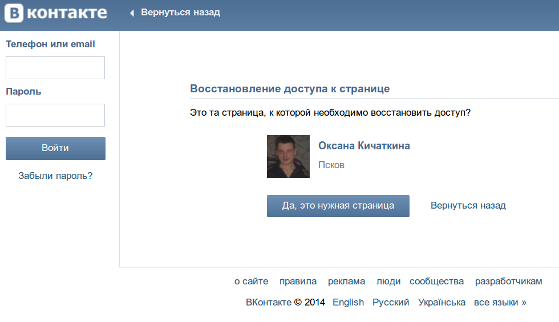The image size is (559, 322).
Task: Switch language to Українська
Action: point(441,303)
